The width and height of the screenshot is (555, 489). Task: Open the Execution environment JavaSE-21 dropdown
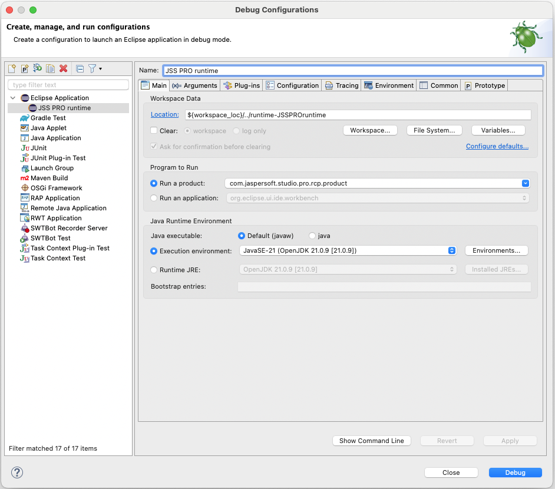click(348, 250)
